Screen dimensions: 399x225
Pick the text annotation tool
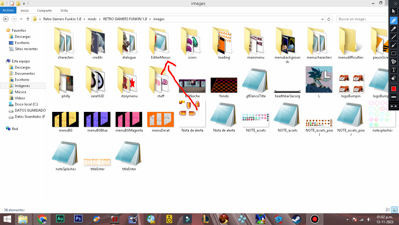394,70
